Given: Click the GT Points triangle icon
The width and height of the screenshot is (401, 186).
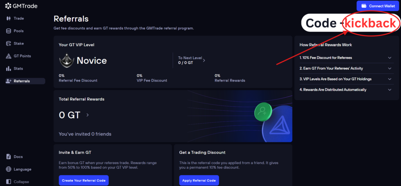Looking at the screenshot, I should (x=9, y=56).
